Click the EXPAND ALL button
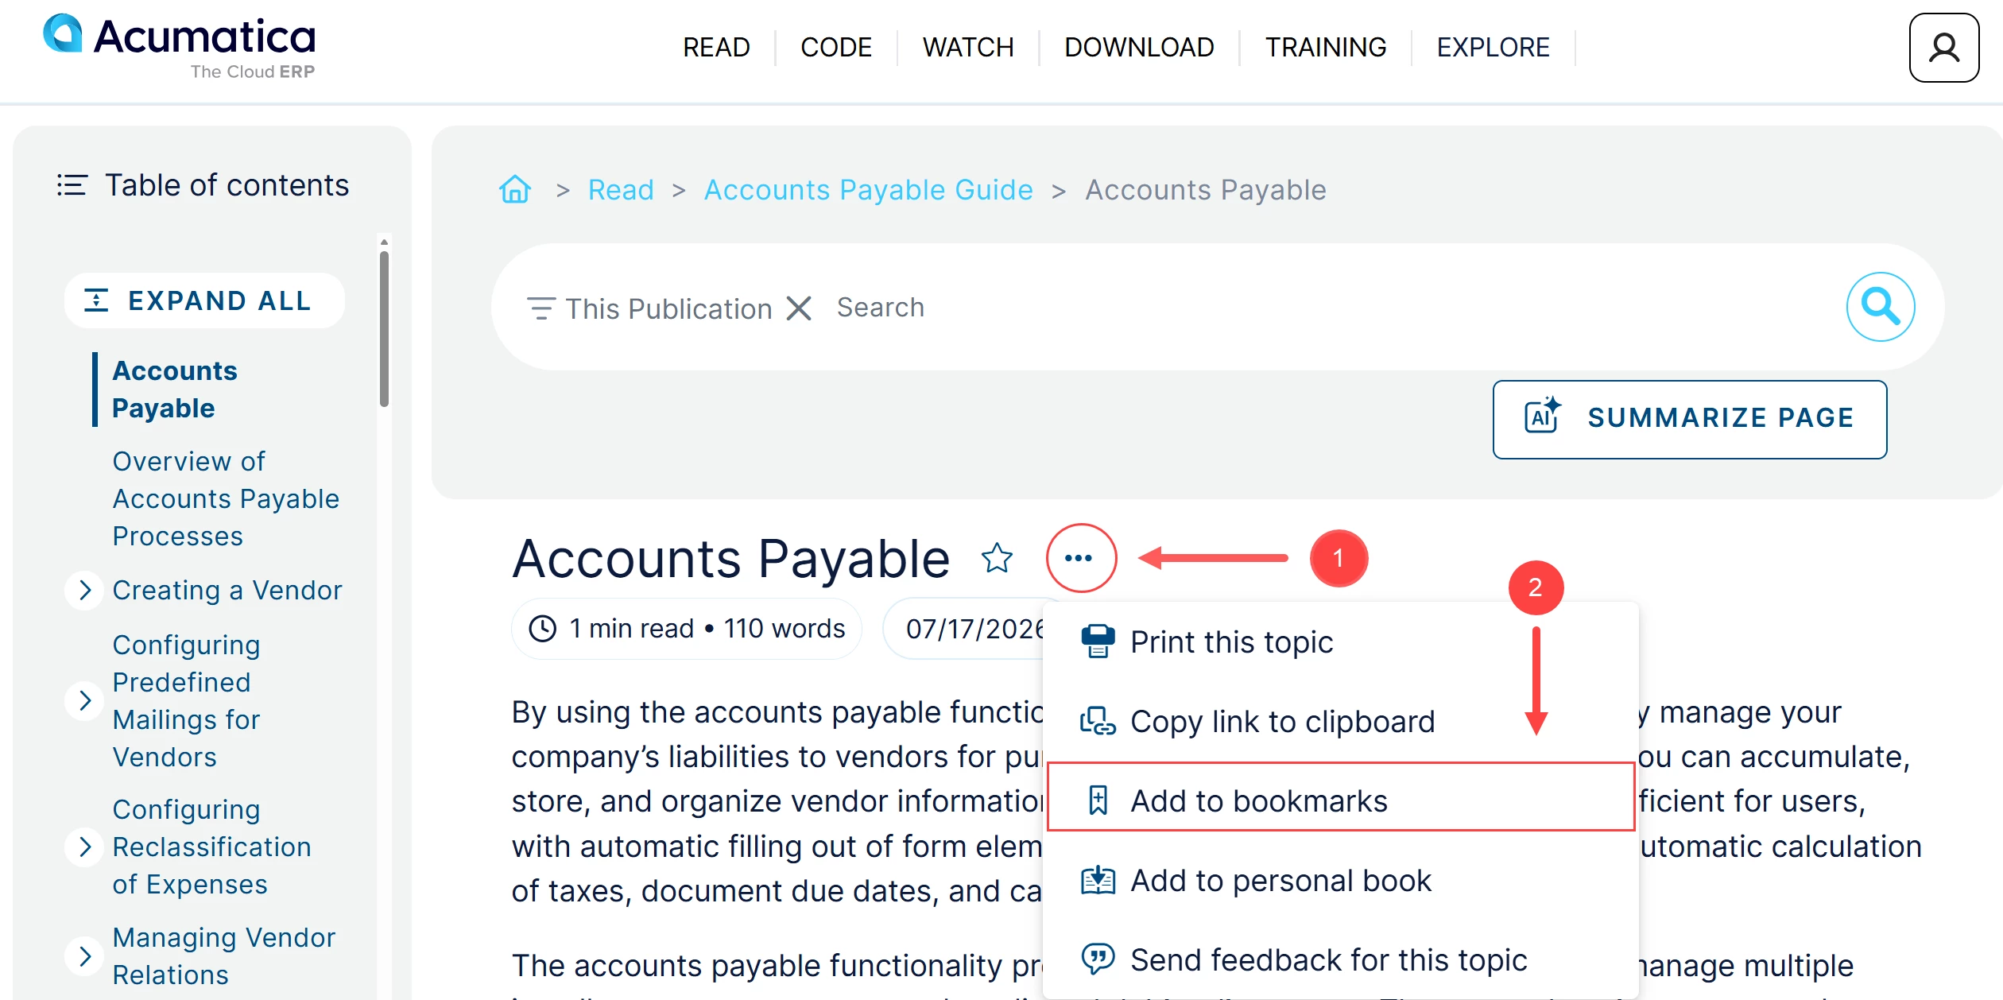2003x1000 pixels. (x=204, y=300)
